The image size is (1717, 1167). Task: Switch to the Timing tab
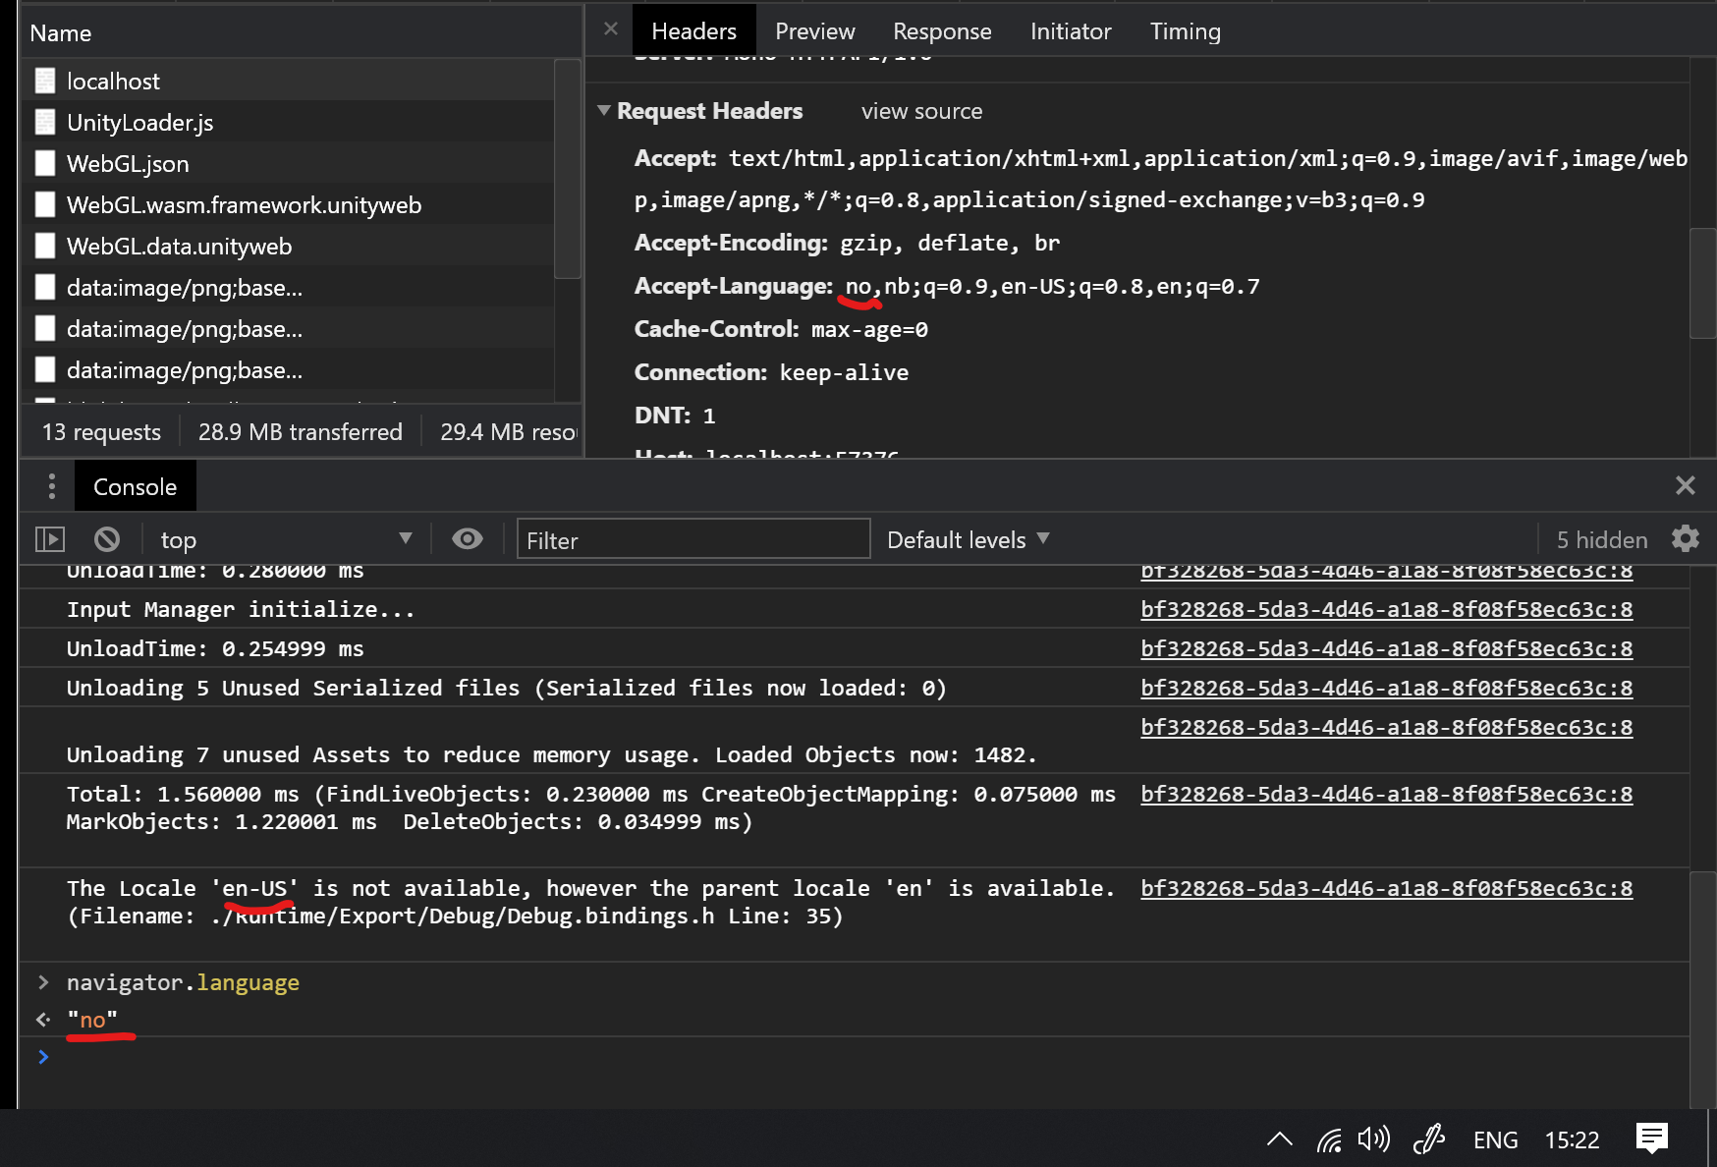pos(1185,31)
